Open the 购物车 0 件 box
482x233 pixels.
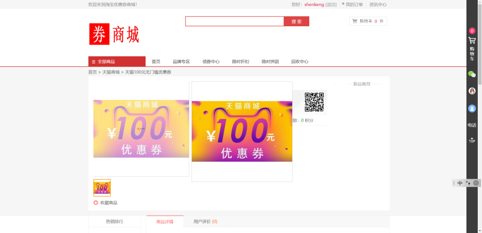[368, 21]
